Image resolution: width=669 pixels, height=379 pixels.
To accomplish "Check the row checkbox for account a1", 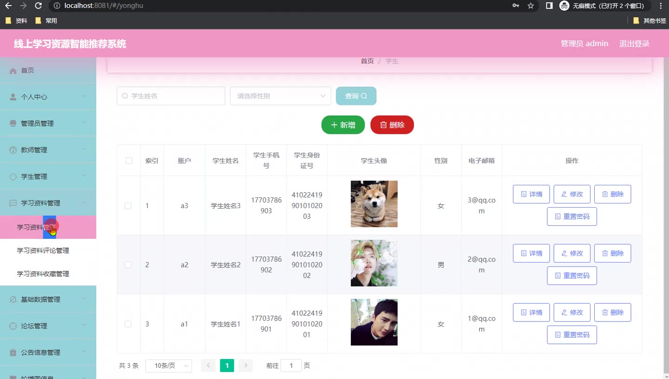I will tap(128, 324).
